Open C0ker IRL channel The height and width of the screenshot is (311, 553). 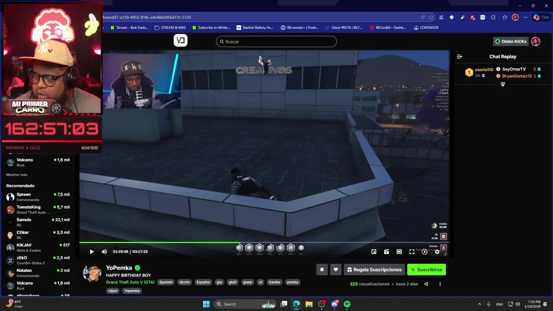pyautogui.click(x=38, y=235)
